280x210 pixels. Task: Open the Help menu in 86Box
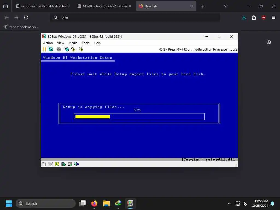coord(97,43)
